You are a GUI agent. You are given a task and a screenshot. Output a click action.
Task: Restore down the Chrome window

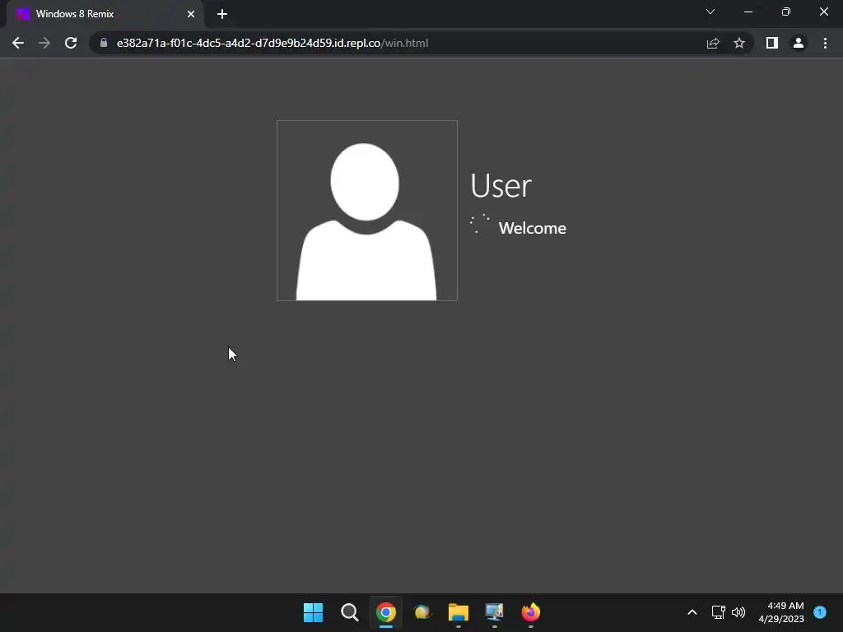click(x=786, y=12)
